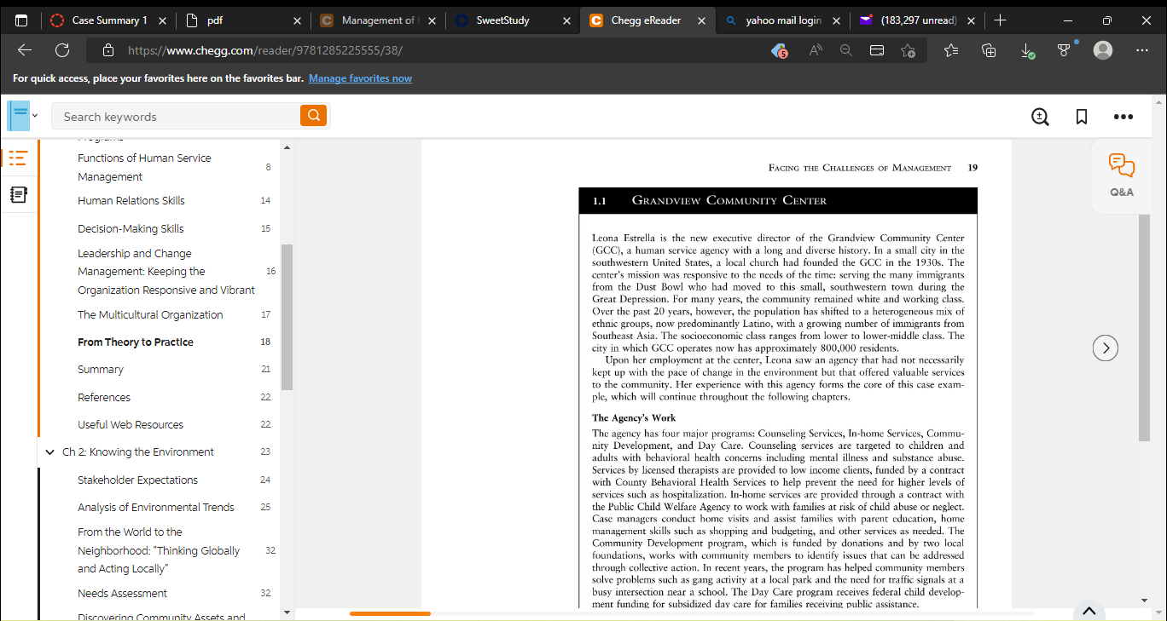Close the Case Summary 1 tab

163,20
